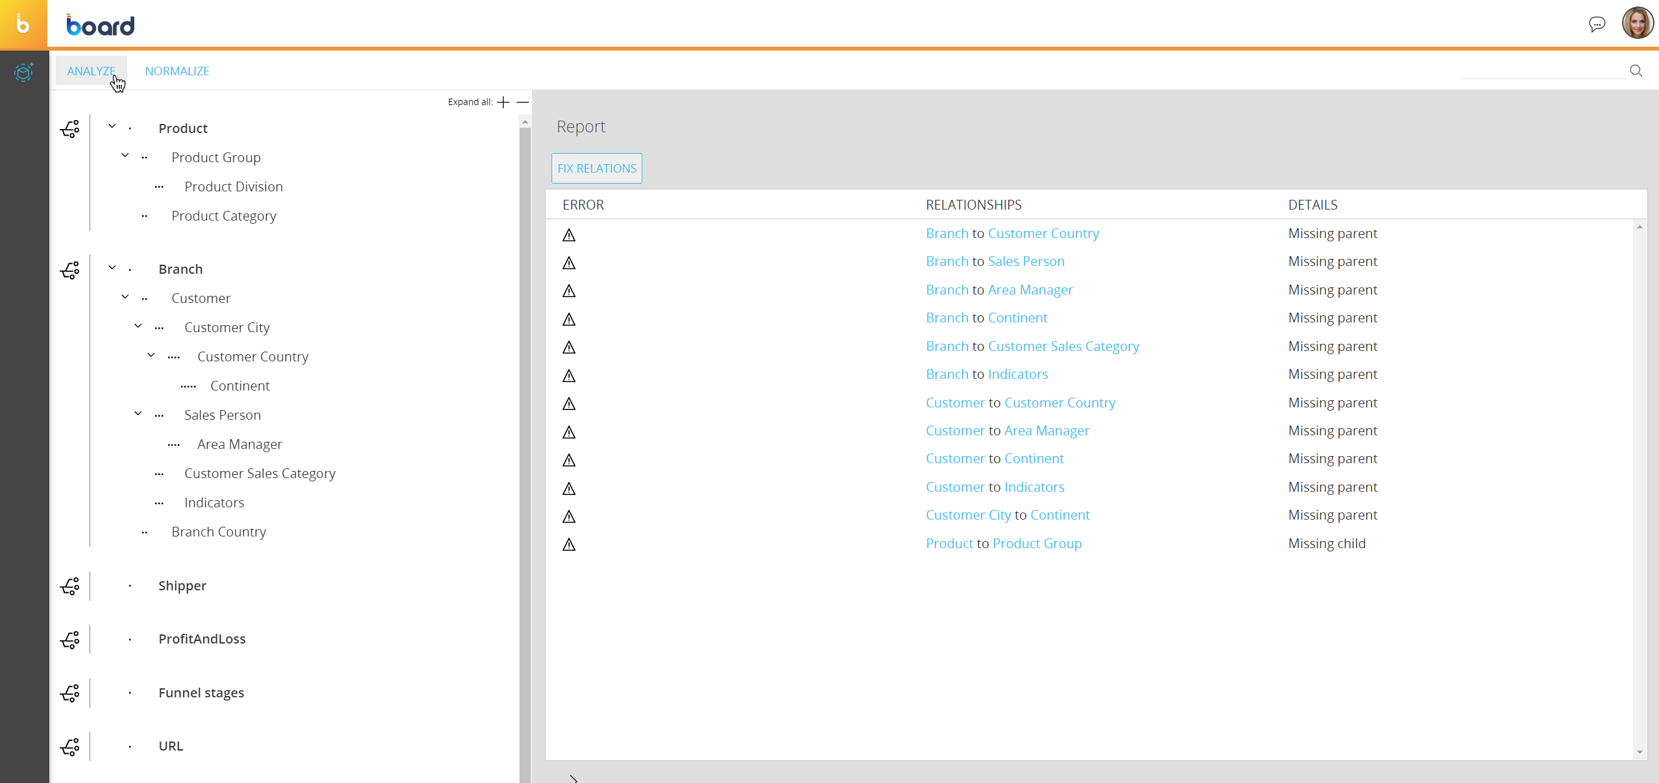Click the hierarchy icon next to Product
This screenshot has height=783, width=1659.
click(70, 128)
